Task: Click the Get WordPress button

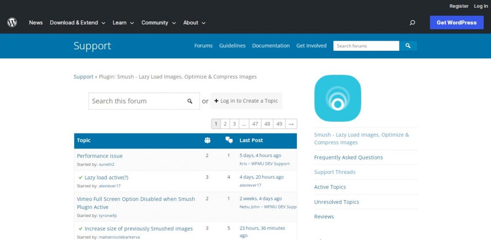Action: point(456,23)
